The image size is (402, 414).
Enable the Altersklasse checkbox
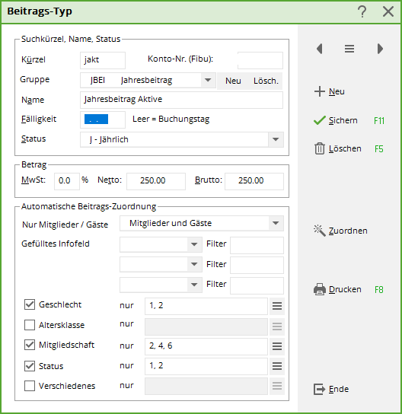point(30,325)
